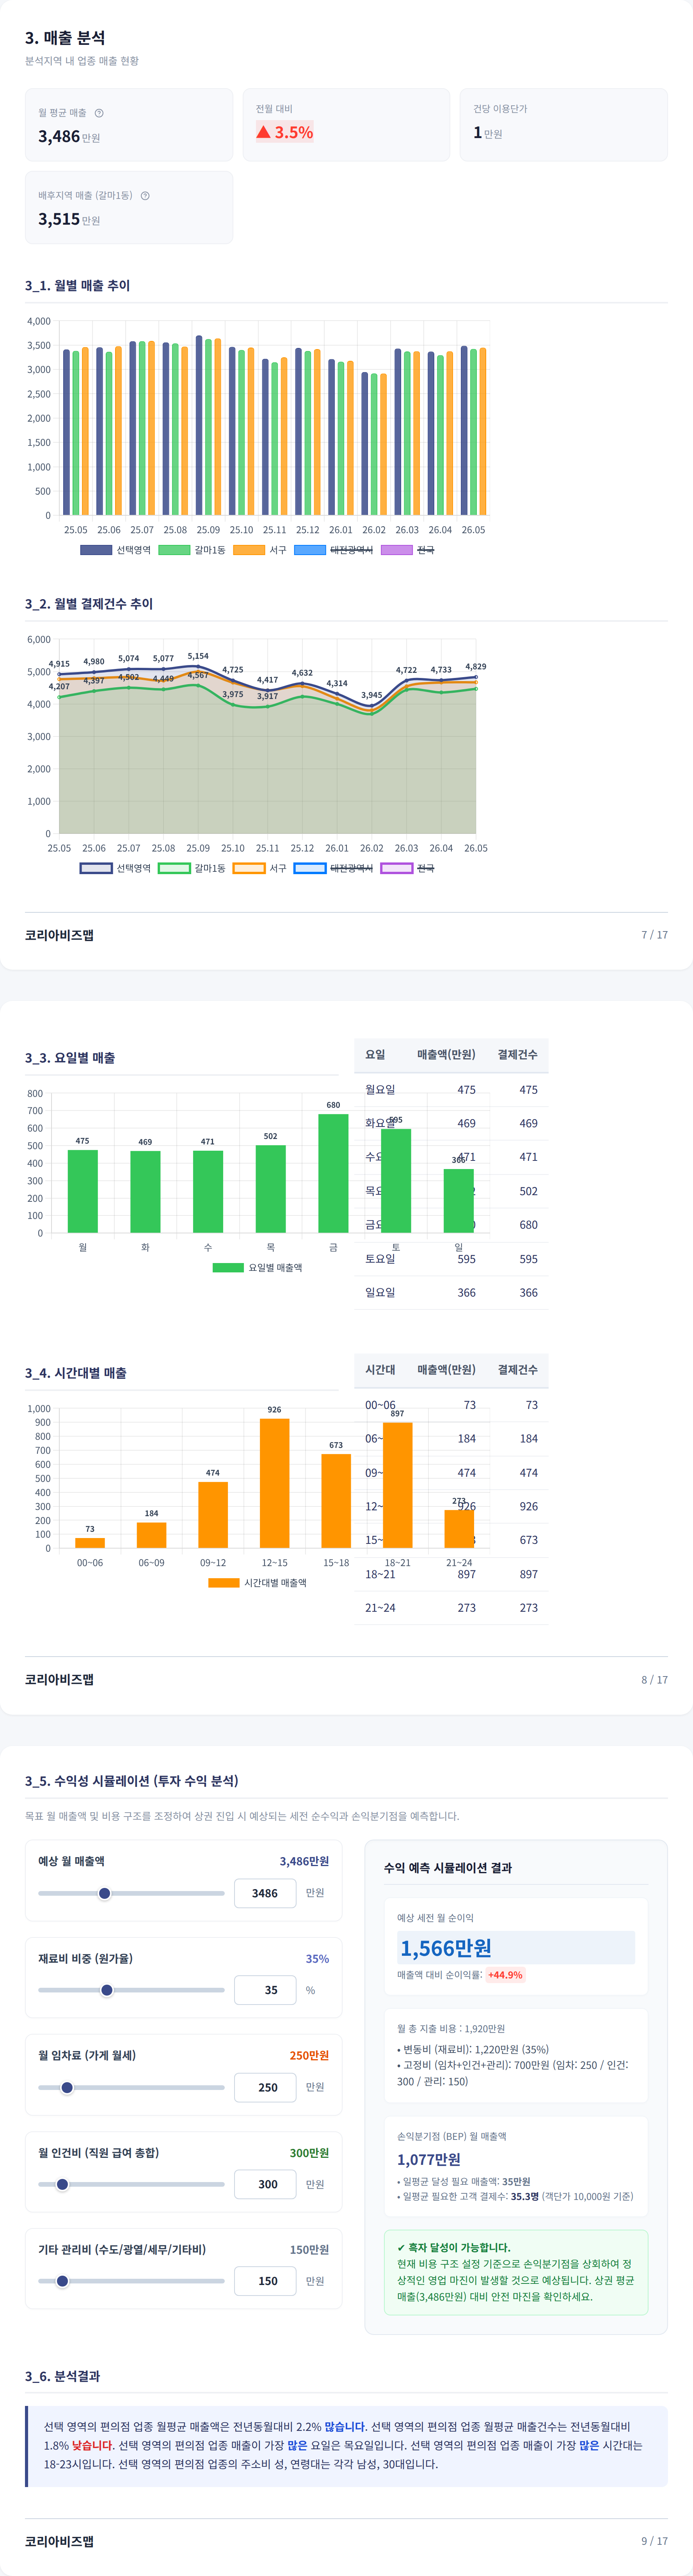Screen dimensions: 693x2576
Task: Click the 21~24 row label in table
Action: coord(380,1607)
